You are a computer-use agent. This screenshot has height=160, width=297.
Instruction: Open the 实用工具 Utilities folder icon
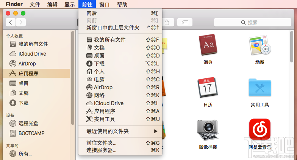[x=260, y=88]
